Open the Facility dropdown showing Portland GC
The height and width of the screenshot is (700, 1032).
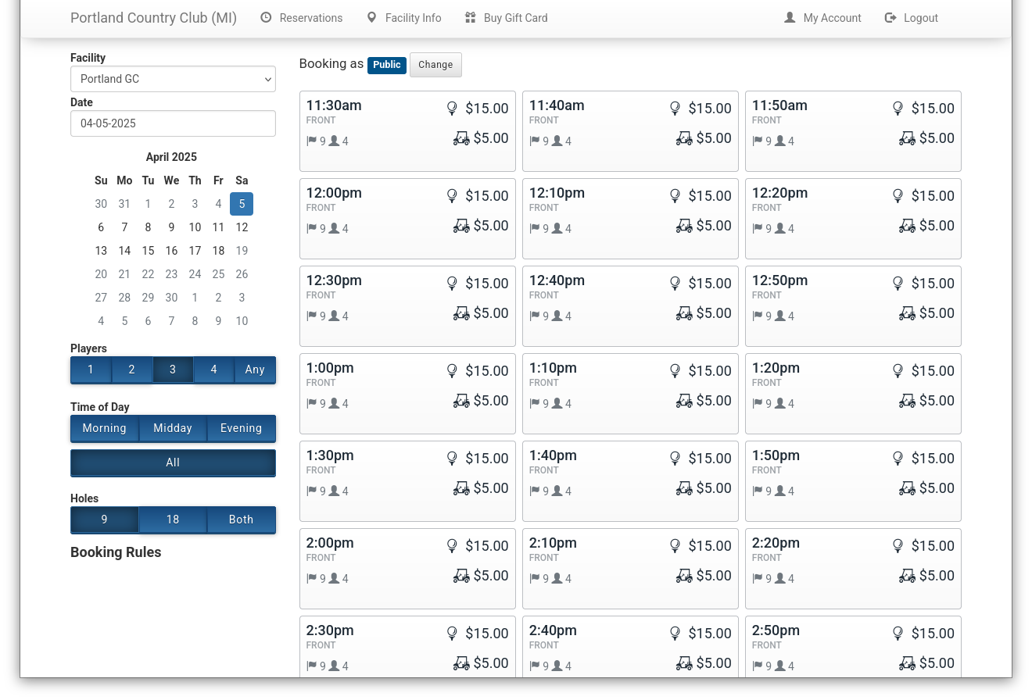(173, 79)
